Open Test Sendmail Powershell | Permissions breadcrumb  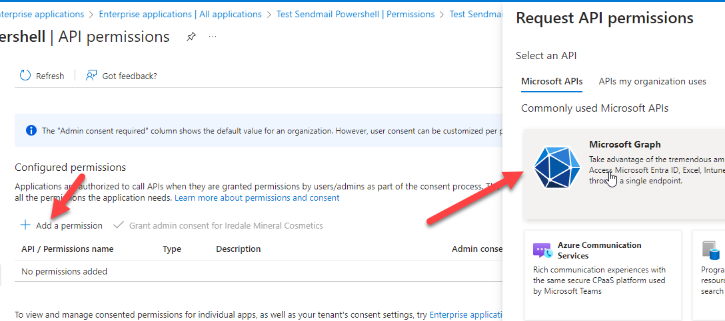pos(356,15)
